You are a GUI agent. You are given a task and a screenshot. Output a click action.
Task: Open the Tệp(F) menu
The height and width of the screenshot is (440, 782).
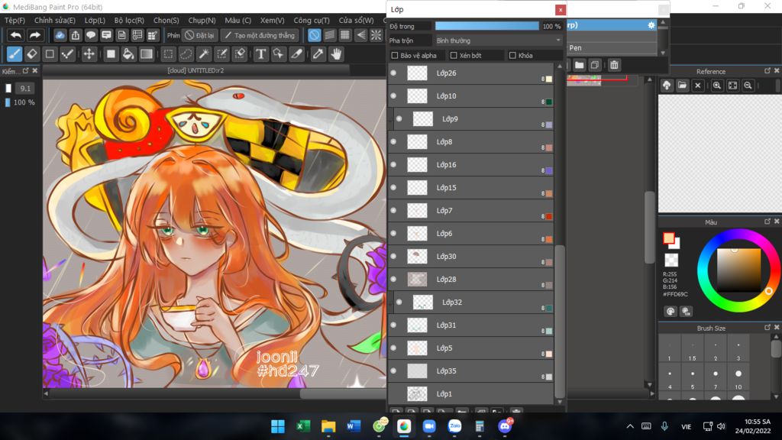pos(15,21)
